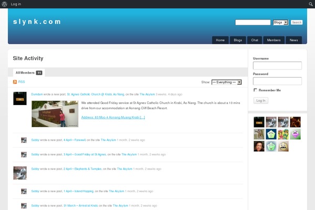This screenshot has width=315, height=210.
Task: Open the purple monster member avatar
Action: pos(295,134)
